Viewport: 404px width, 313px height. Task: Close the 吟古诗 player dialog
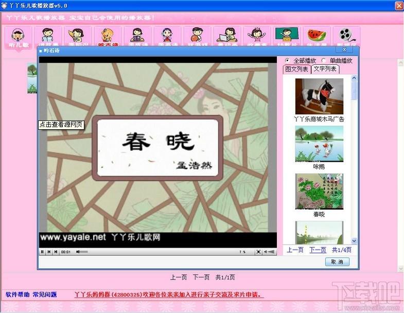click(344, 49)
